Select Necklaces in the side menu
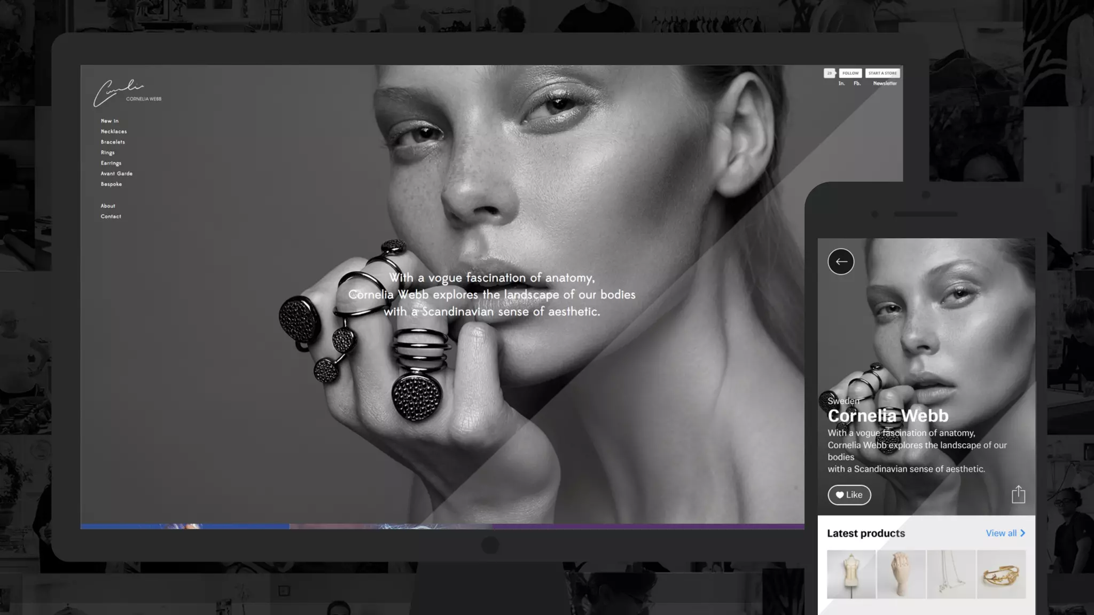1094x615 pixels. (114, 131)
